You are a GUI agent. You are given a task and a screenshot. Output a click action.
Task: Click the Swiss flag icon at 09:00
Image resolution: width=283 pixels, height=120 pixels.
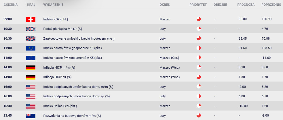(x=31, y=20)
